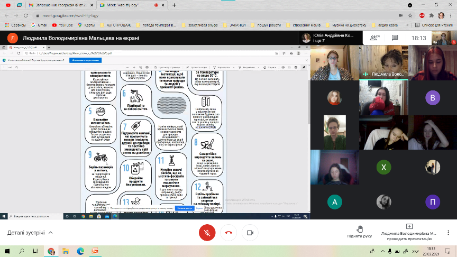Open the red ABP extension icon

point(422,15)
